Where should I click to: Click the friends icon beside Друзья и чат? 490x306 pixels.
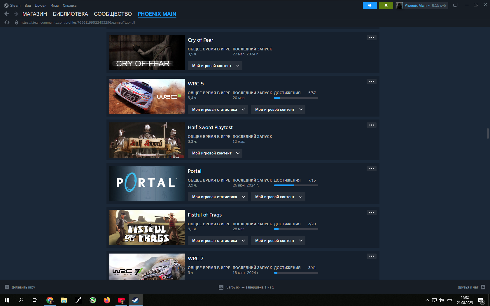click(483, 287)
